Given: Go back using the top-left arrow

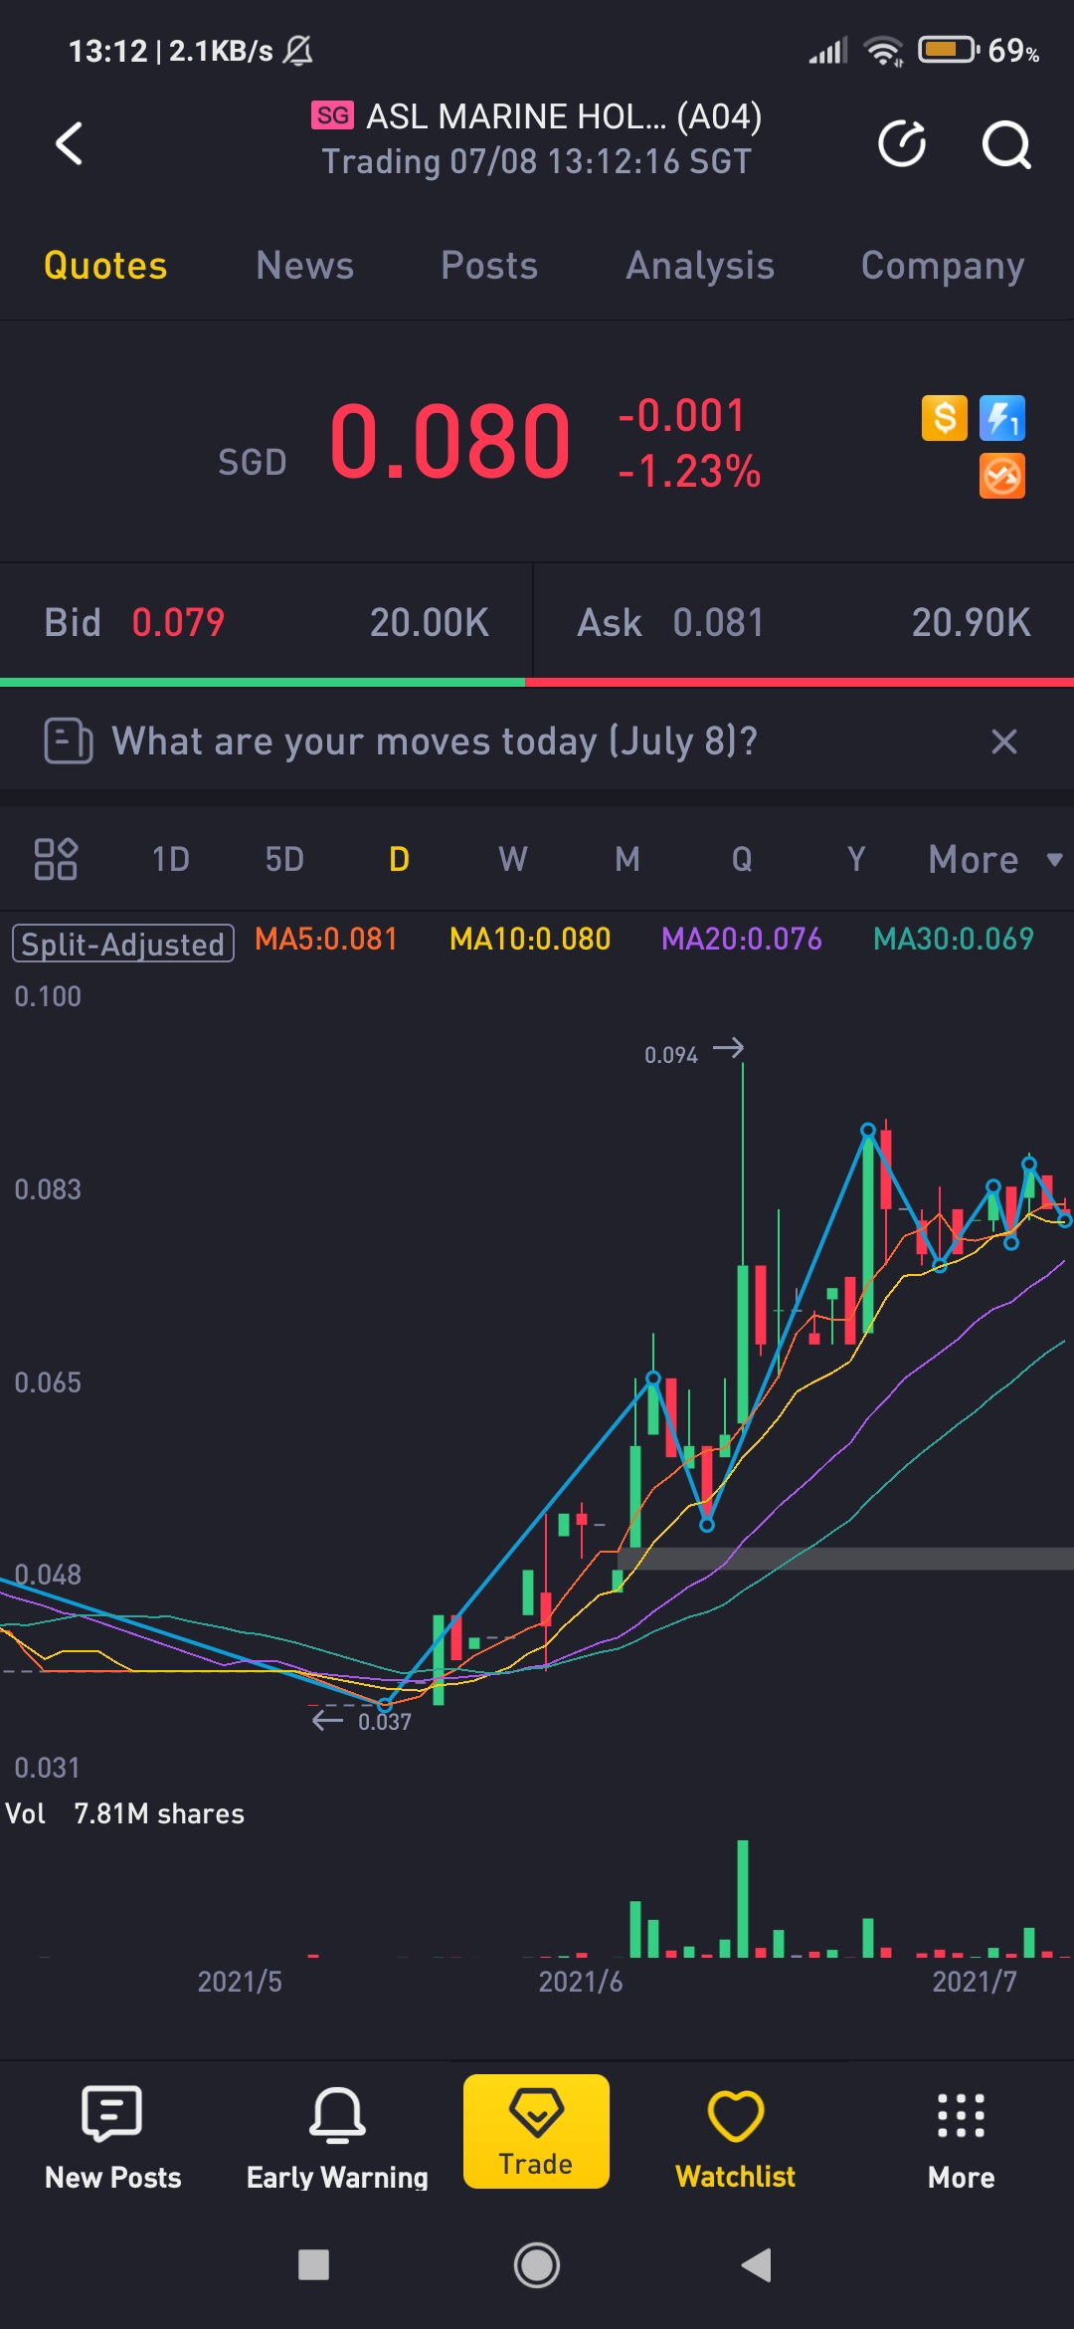Looking at the screenshot, I should click(69, 143).
